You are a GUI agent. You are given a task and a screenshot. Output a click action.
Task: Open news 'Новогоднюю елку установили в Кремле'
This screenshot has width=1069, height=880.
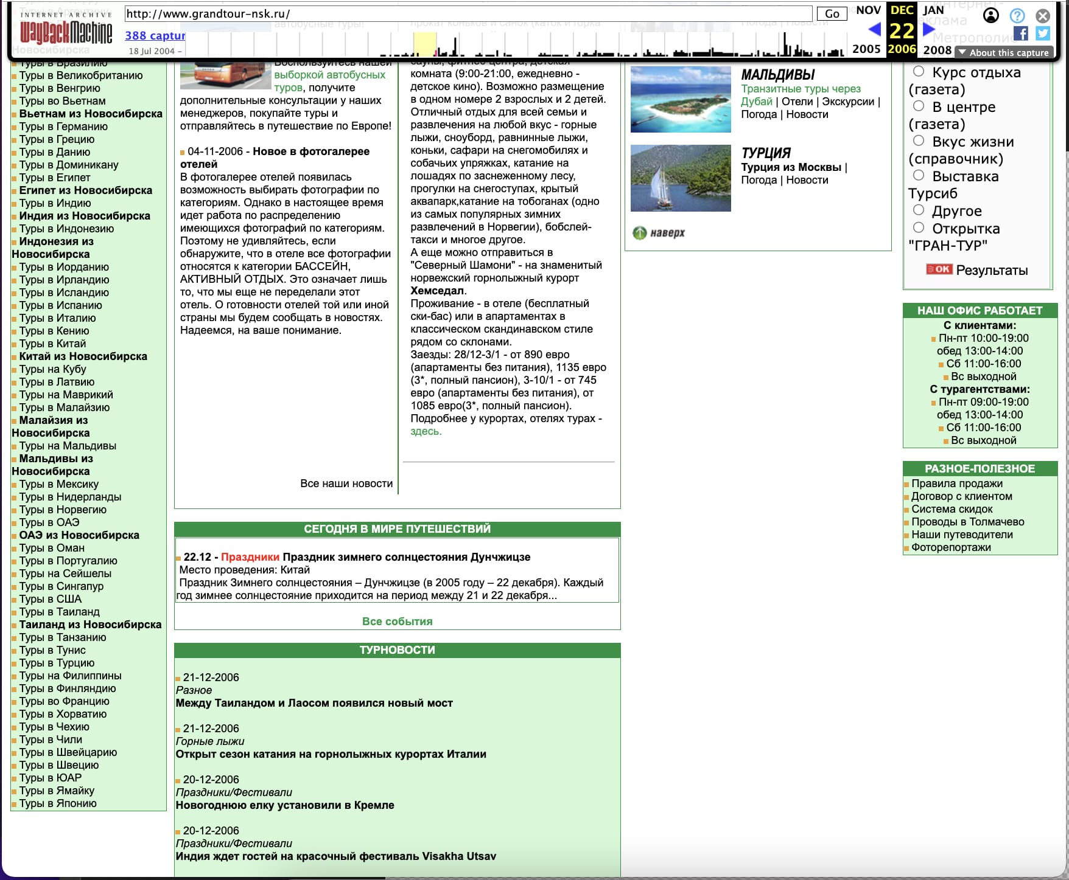[x=285, y=805]
